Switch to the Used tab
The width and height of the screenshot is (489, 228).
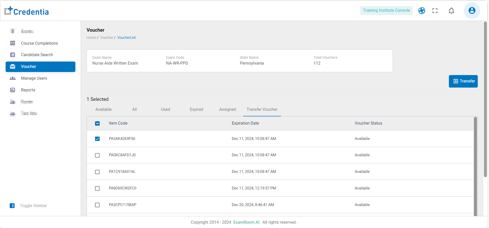(x=166, y=109)
